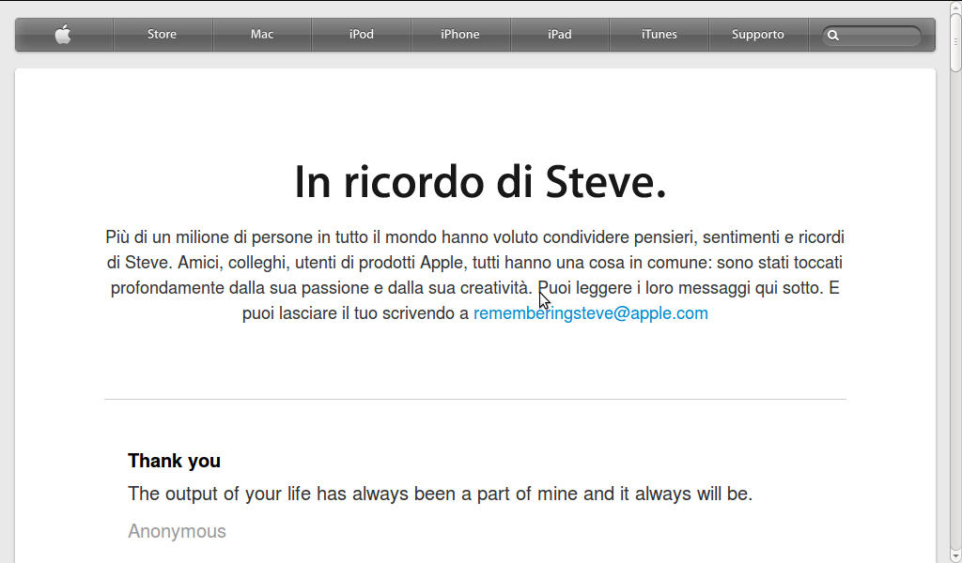Image resolution: width=962 pixels, height=563 pixels.
Task: Navigate to the iPad section
Action: (560, 35)
